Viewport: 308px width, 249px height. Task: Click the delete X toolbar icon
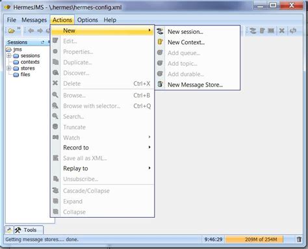coord(281,31)
